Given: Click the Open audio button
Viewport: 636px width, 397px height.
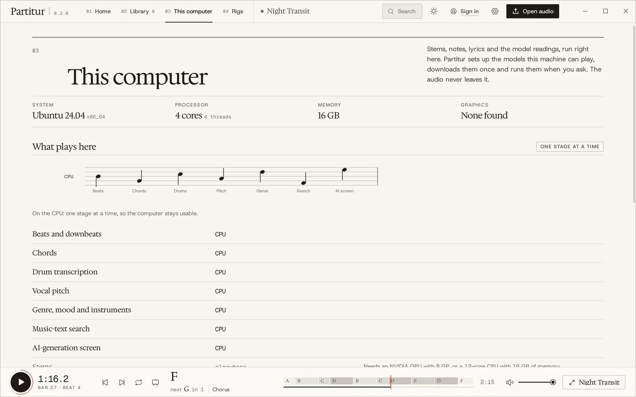Looking at the screenshot, I should click(x=533, y=11).
